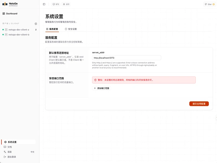
Task: Open the clients 2/2 status indicator
Action: pos(56,4)
